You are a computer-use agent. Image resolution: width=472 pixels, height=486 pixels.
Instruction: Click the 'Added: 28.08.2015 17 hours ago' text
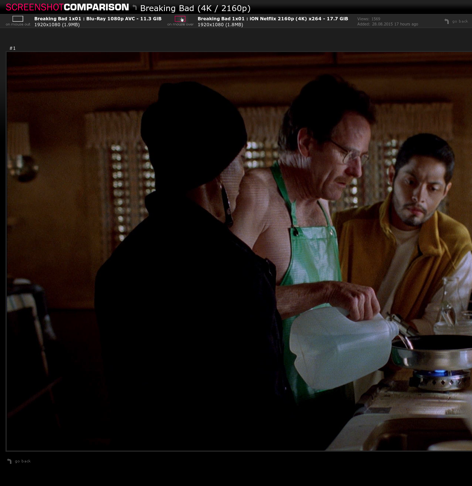[388, 24]
